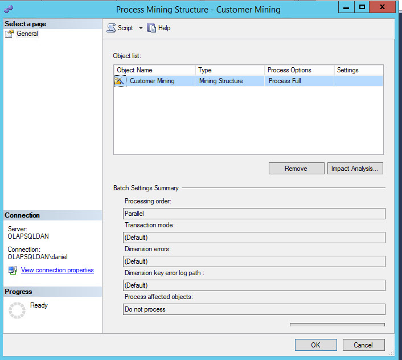Open the Script dropdown arrow
Screen dimensions: 402x360
pyautogui.click(x=141, y=28)
